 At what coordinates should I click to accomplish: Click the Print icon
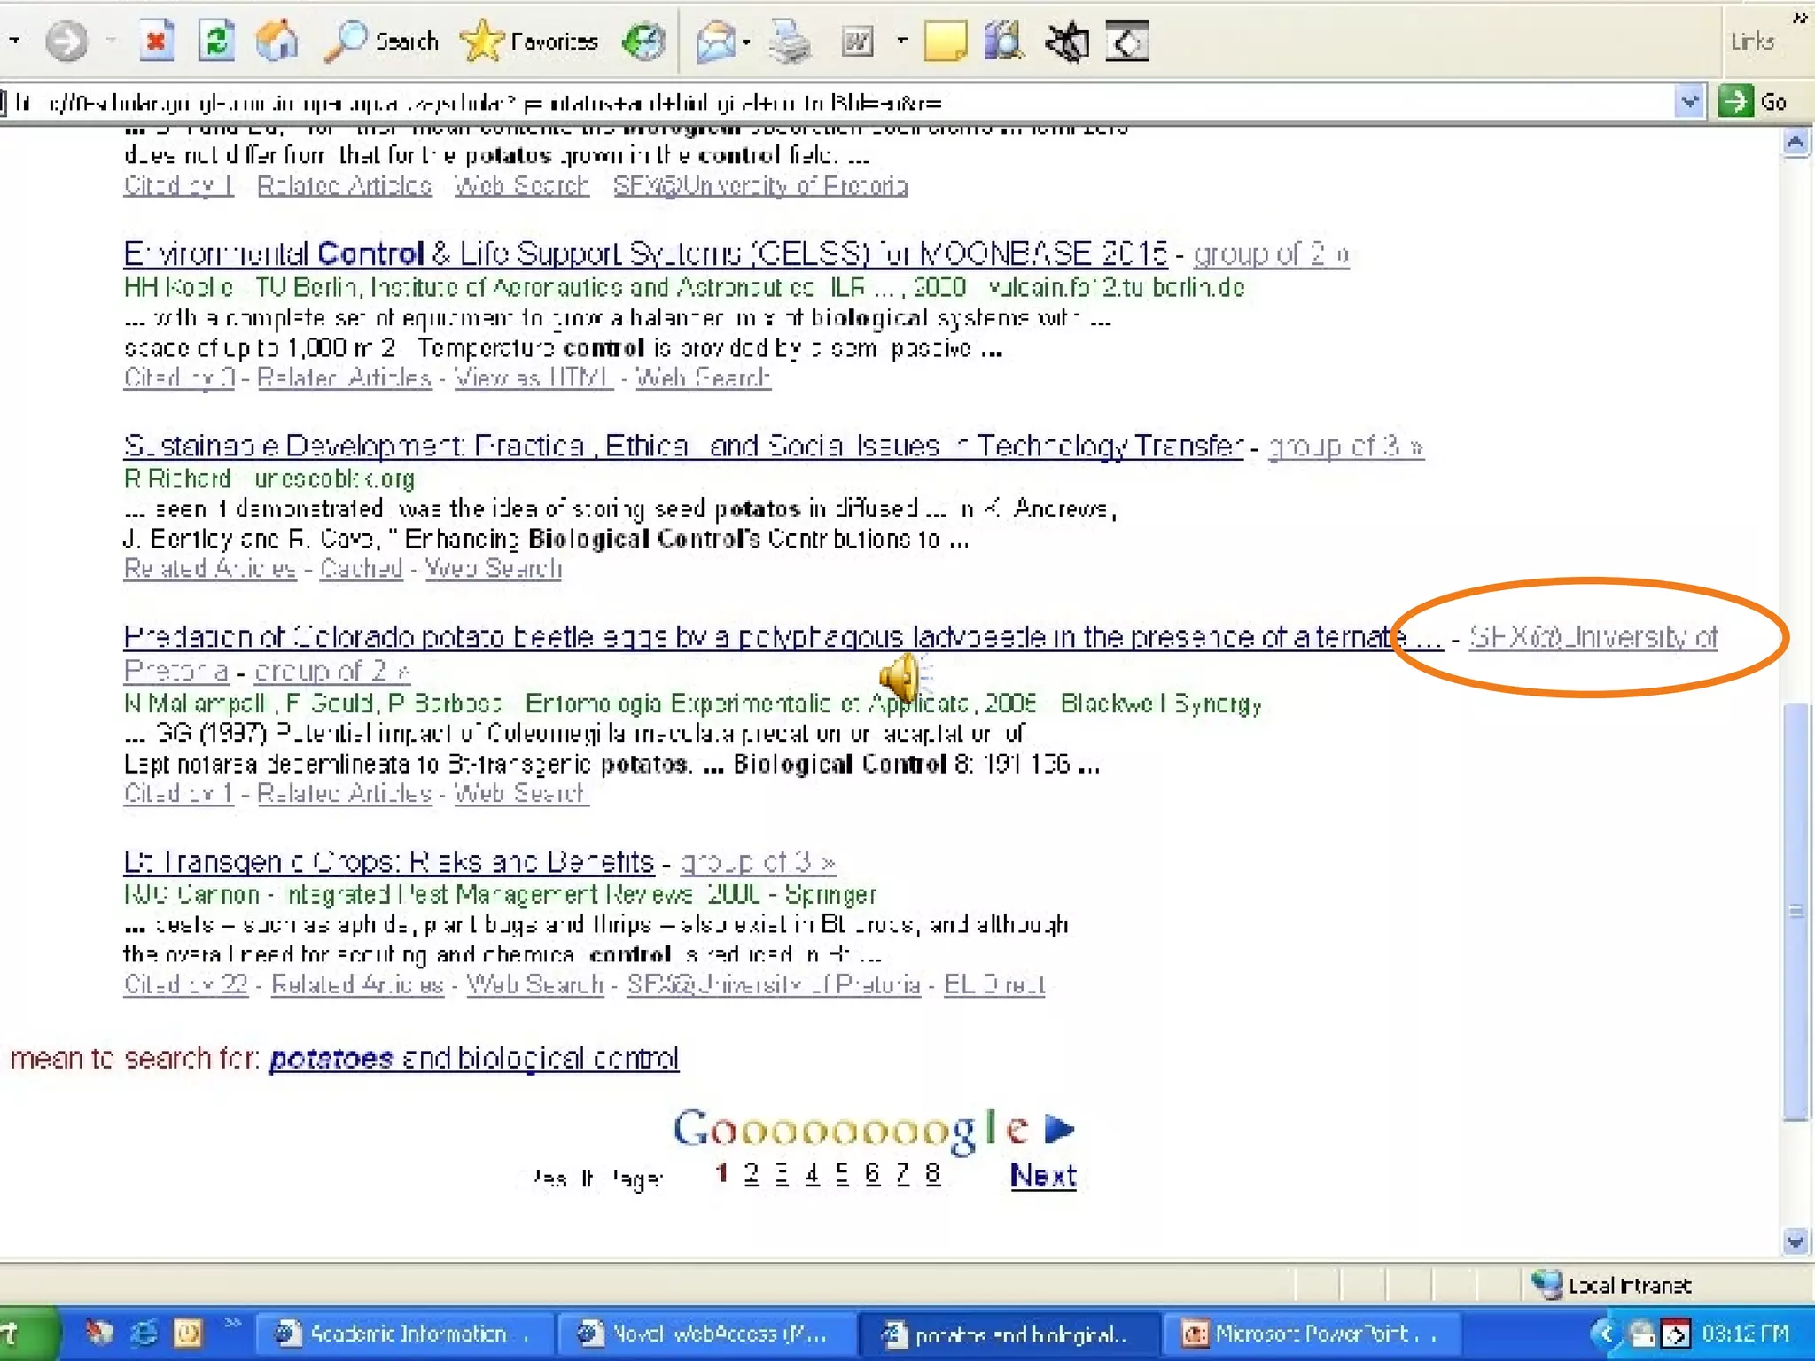pos(790,41)
